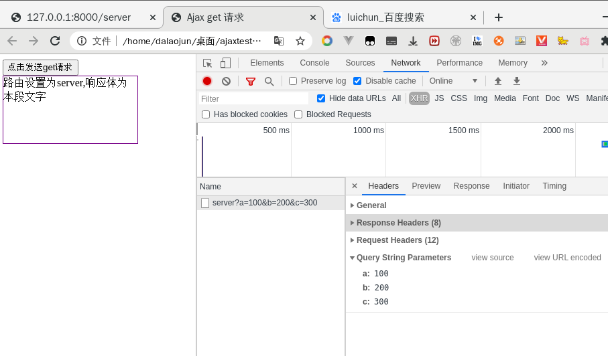Image resolution: width=608 pixels, height=356 pixels.
Task: Select the WS filter type
Action: coord(572,98)
